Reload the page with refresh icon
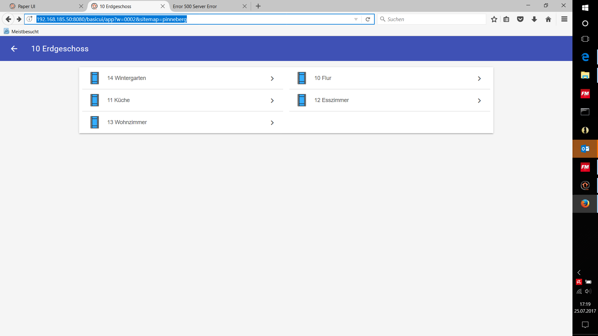This screenshot has height=336, width=598. tap(368, 19)
